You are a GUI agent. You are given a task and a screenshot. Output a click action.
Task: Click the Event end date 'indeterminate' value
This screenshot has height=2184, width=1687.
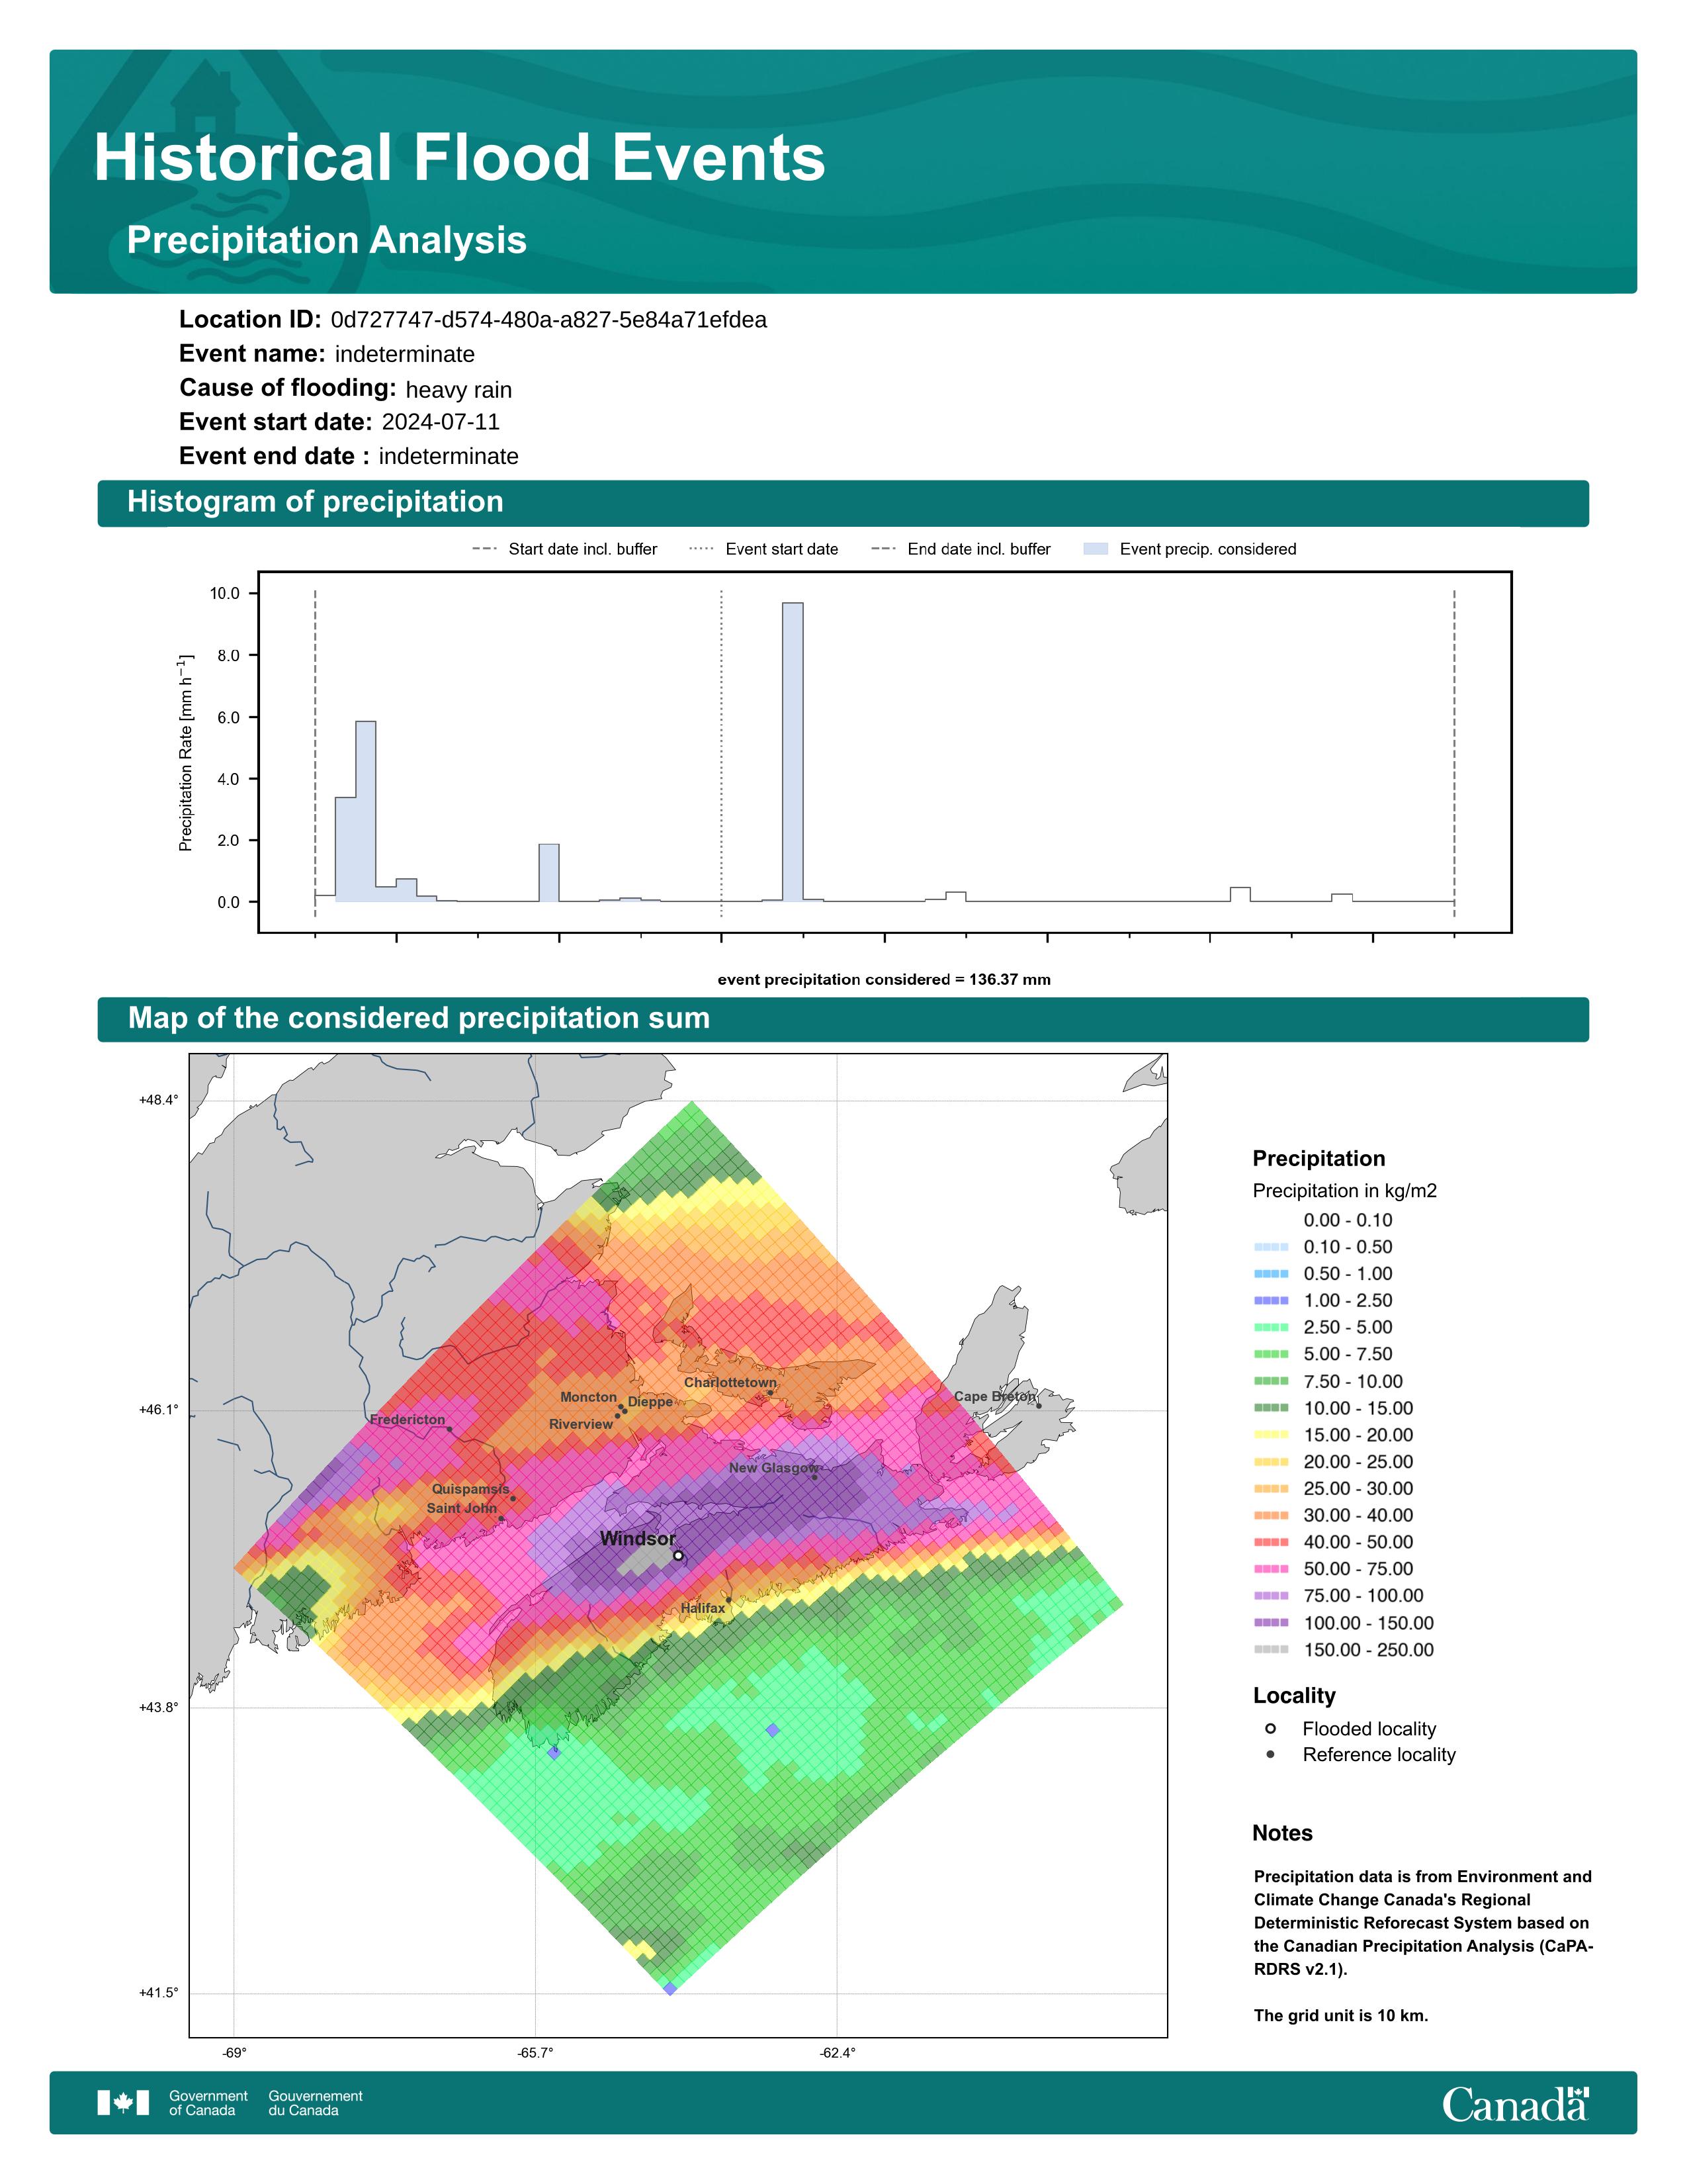pos(449,456)
